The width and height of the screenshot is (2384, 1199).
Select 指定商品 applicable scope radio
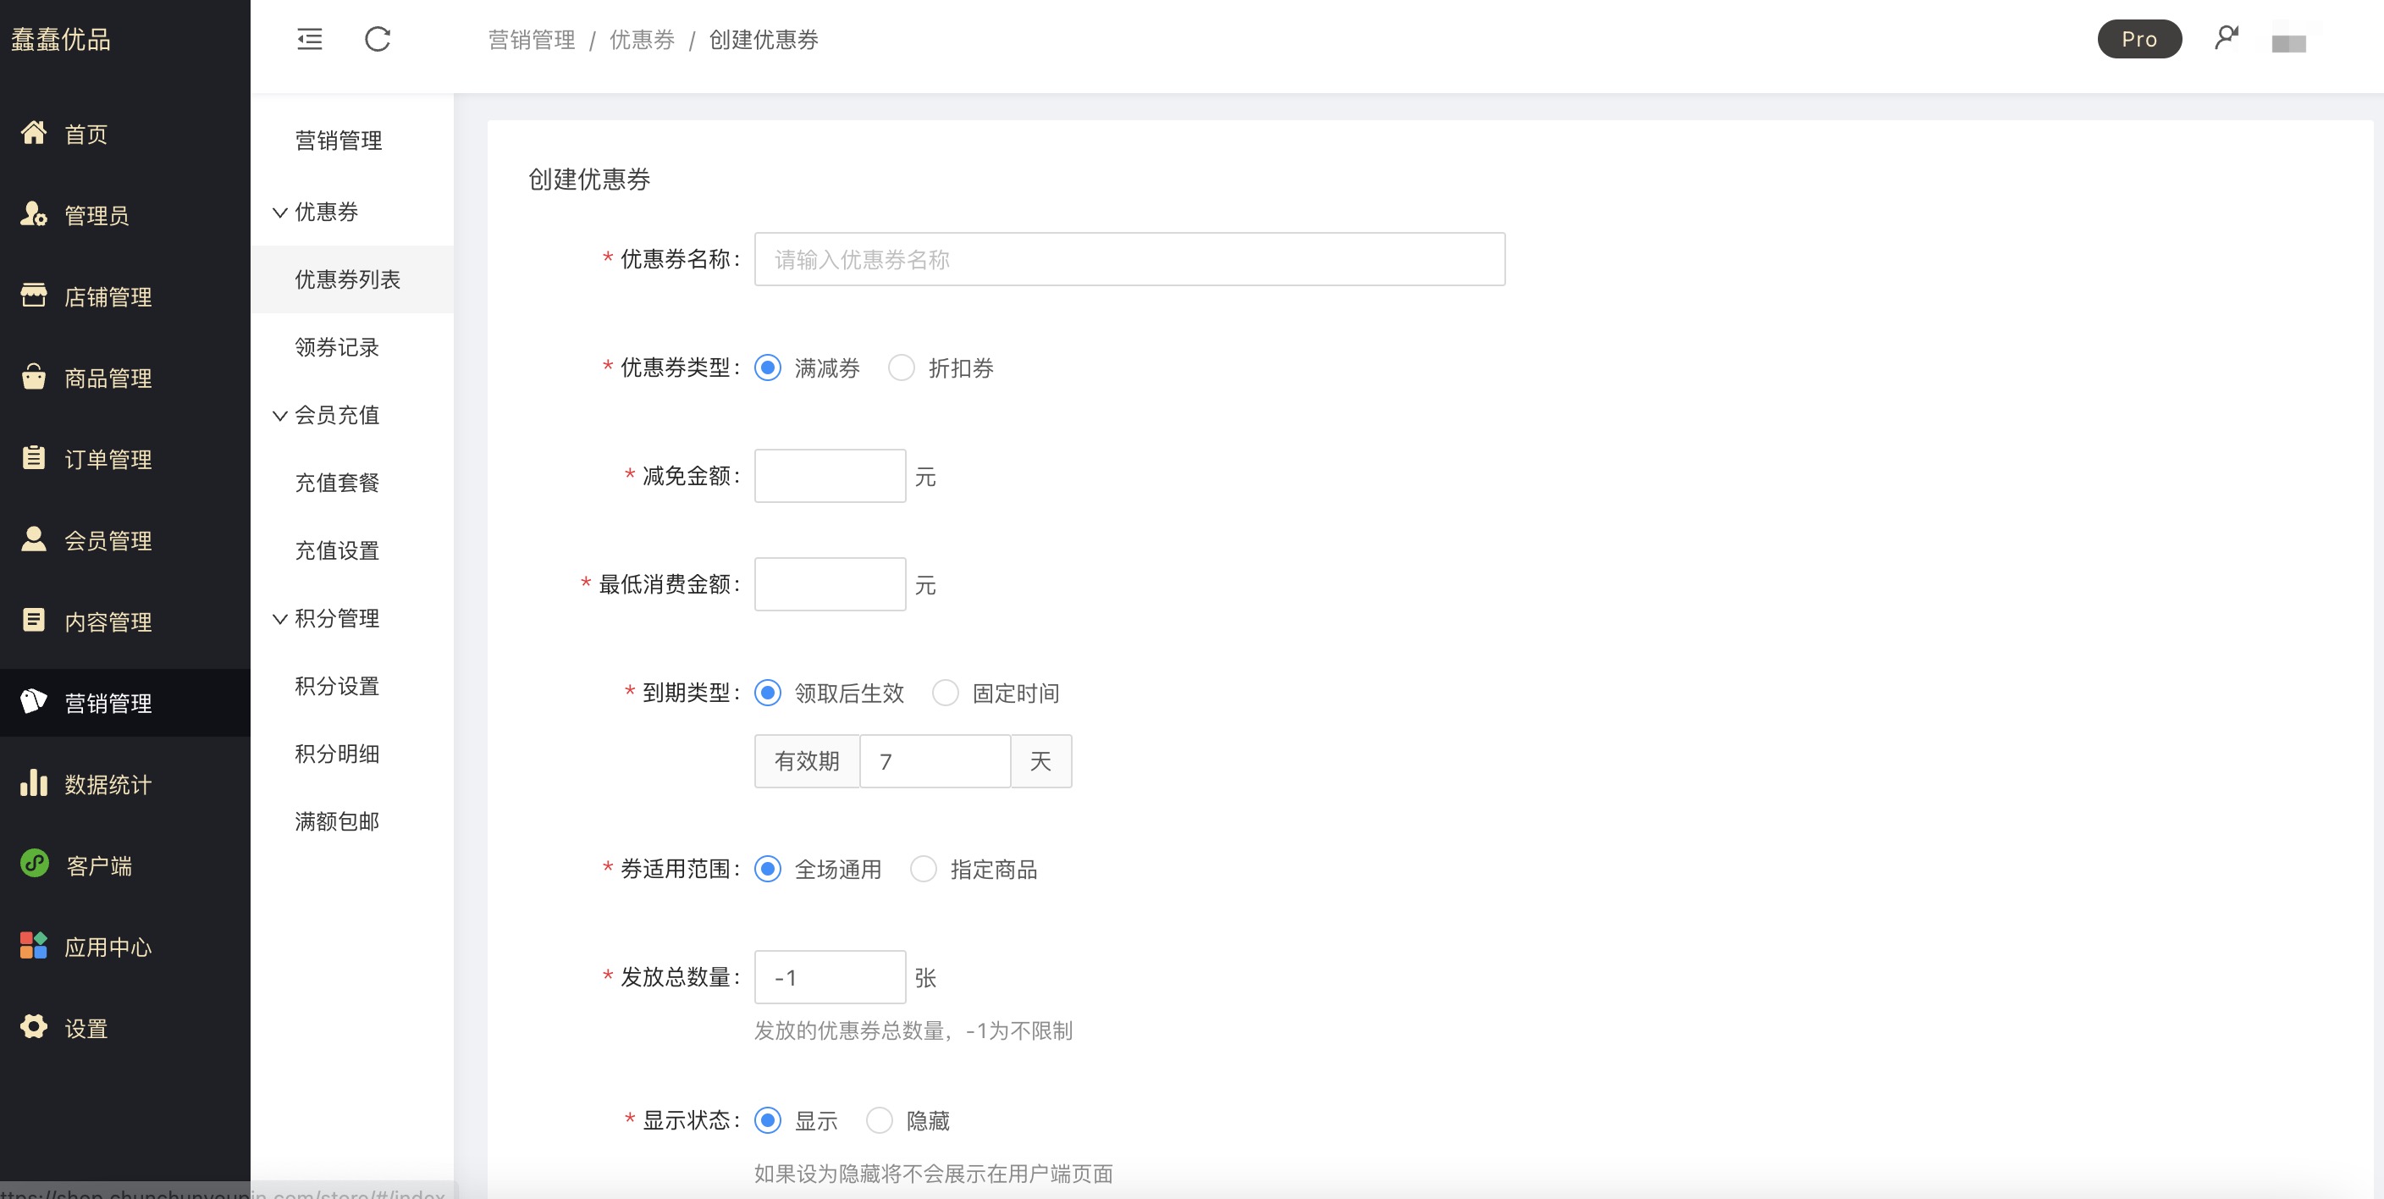coord(923,869)
